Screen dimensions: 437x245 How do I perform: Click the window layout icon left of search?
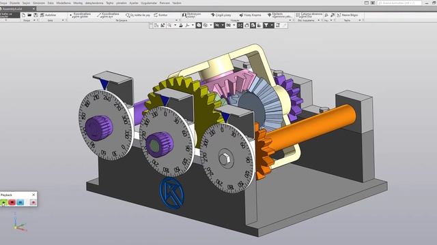(367, 3)
